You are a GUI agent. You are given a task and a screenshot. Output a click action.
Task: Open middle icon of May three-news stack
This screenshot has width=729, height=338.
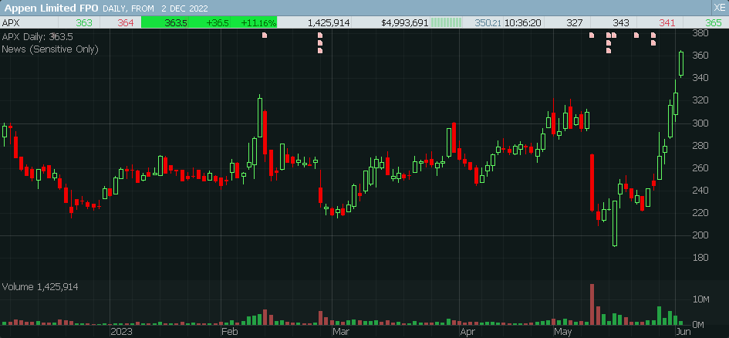tap(609, 42)
